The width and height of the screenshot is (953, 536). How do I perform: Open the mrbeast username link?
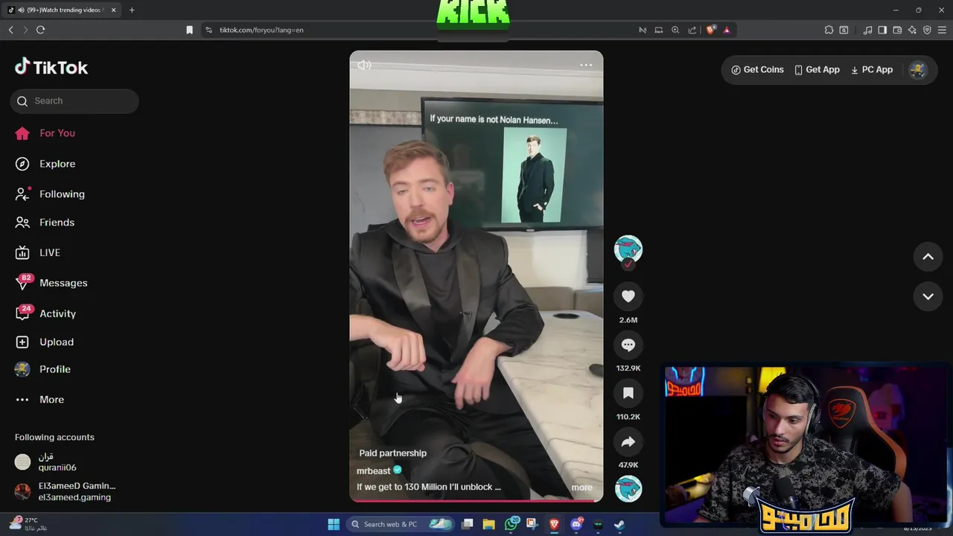pyautogui.click(x=374, y=471)
